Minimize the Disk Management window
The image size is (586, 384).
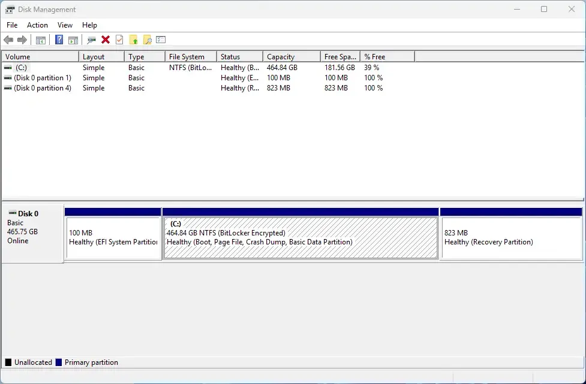click(x=517, y=9)
